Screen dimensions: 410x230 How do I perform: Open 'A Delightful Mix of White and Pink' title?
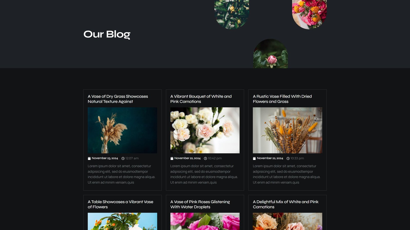coord(286,204)
